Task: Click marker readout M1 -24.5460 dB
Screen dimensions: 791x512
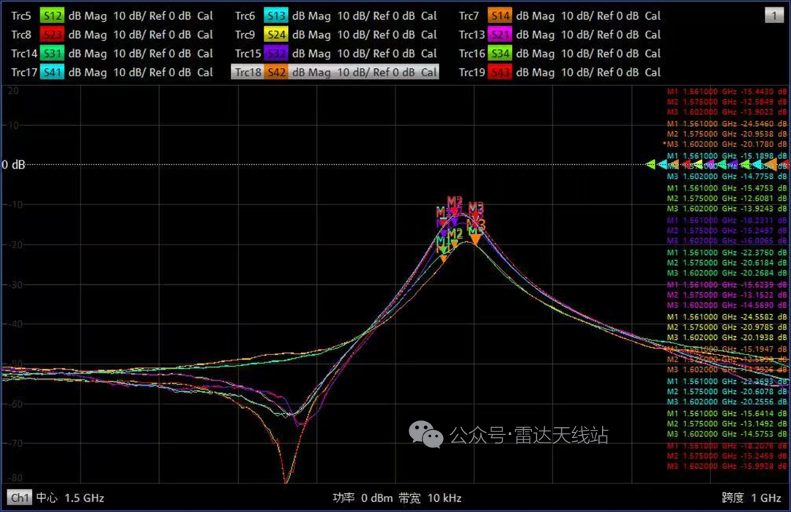Action: pos(727,124)
